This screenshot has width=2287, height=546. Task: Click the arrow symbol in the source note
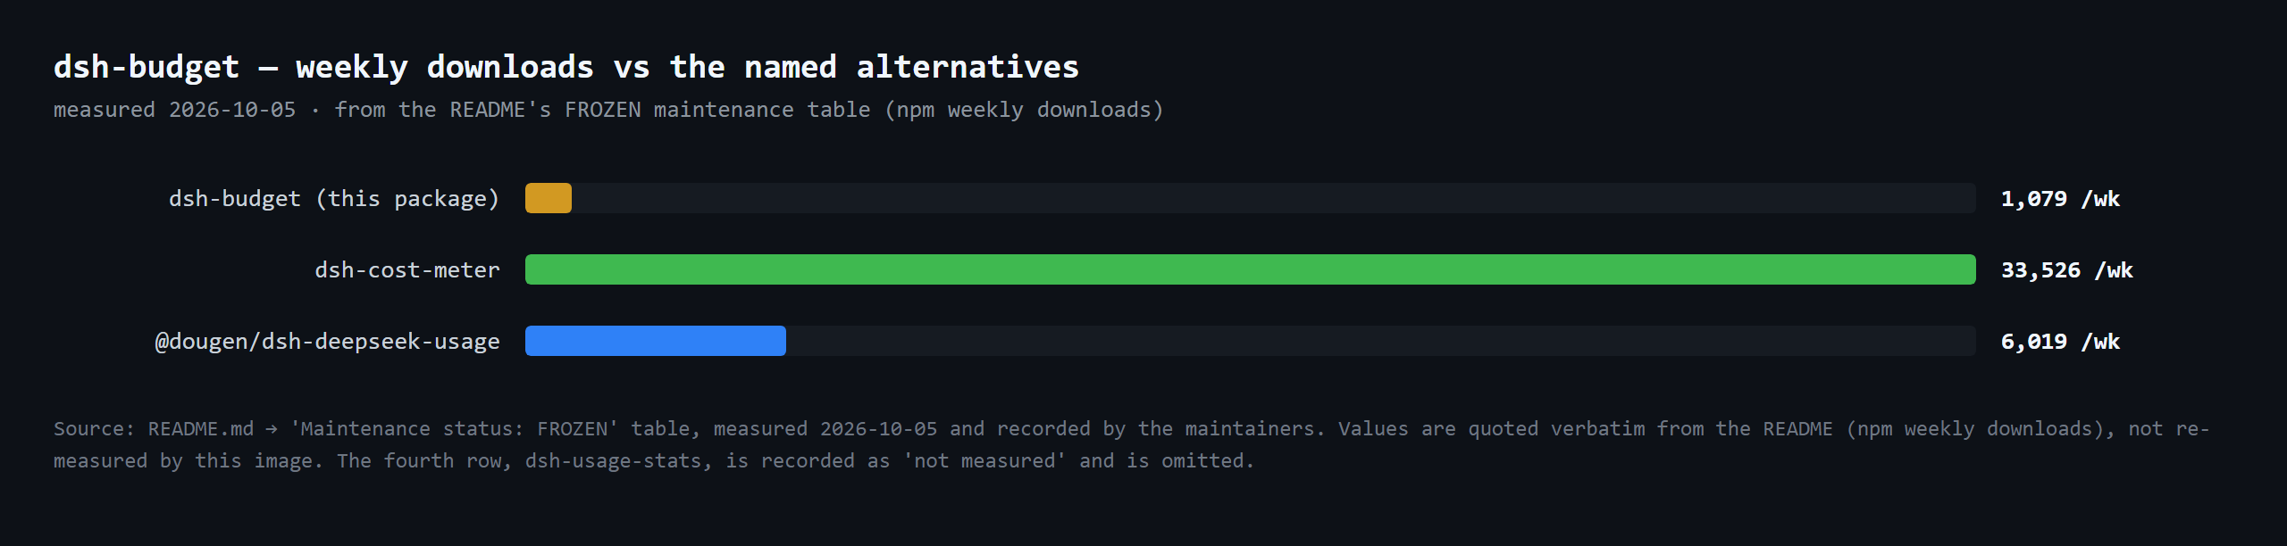(272, 429)
